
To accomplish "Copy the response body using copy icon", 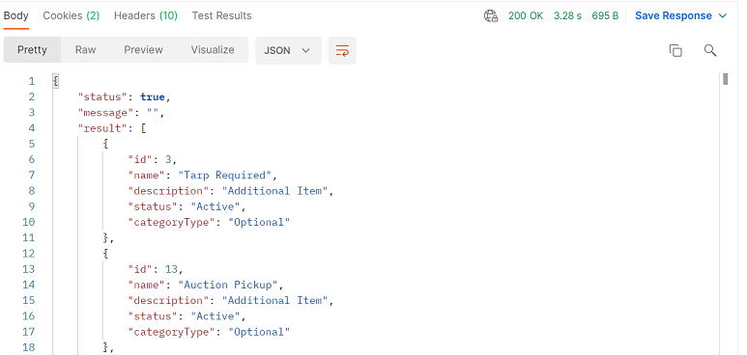I will pyautogui.click(x=675, y=50).
